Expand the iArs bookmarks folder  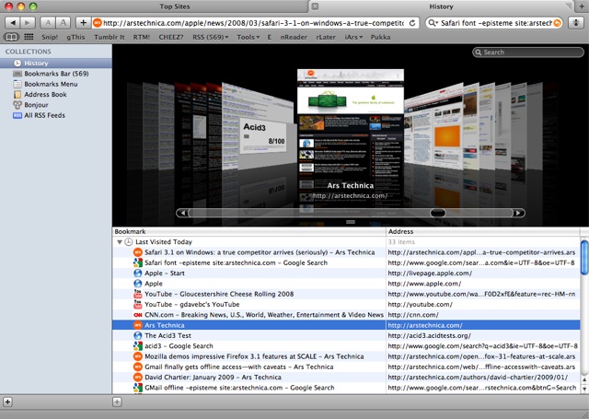(x=353, y=37)
